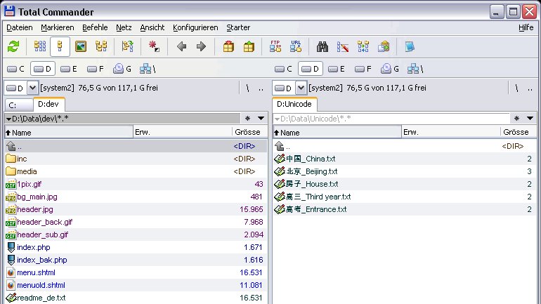Viewport: 541px width, 304px height.
Task: Toggle the brief view mode icon
Action: tap(39, 46)
